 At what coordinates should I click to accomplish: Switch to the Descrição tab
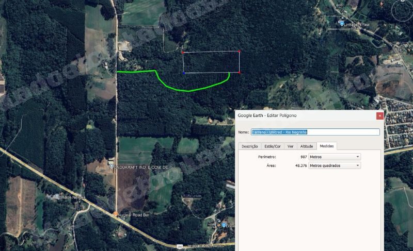[x=250, y=146]
